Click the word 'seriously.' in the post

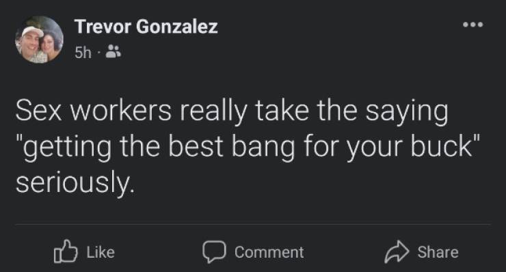coord(75,183)
